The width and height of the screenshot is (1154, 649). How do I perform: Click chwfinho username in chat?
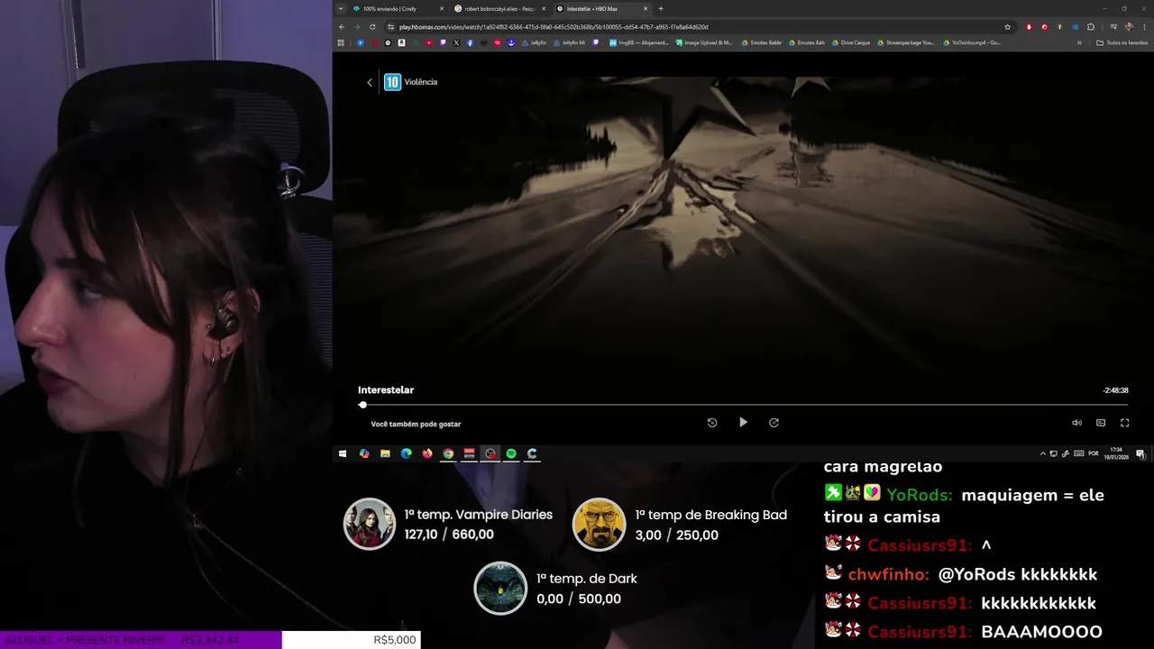(888, 574)
